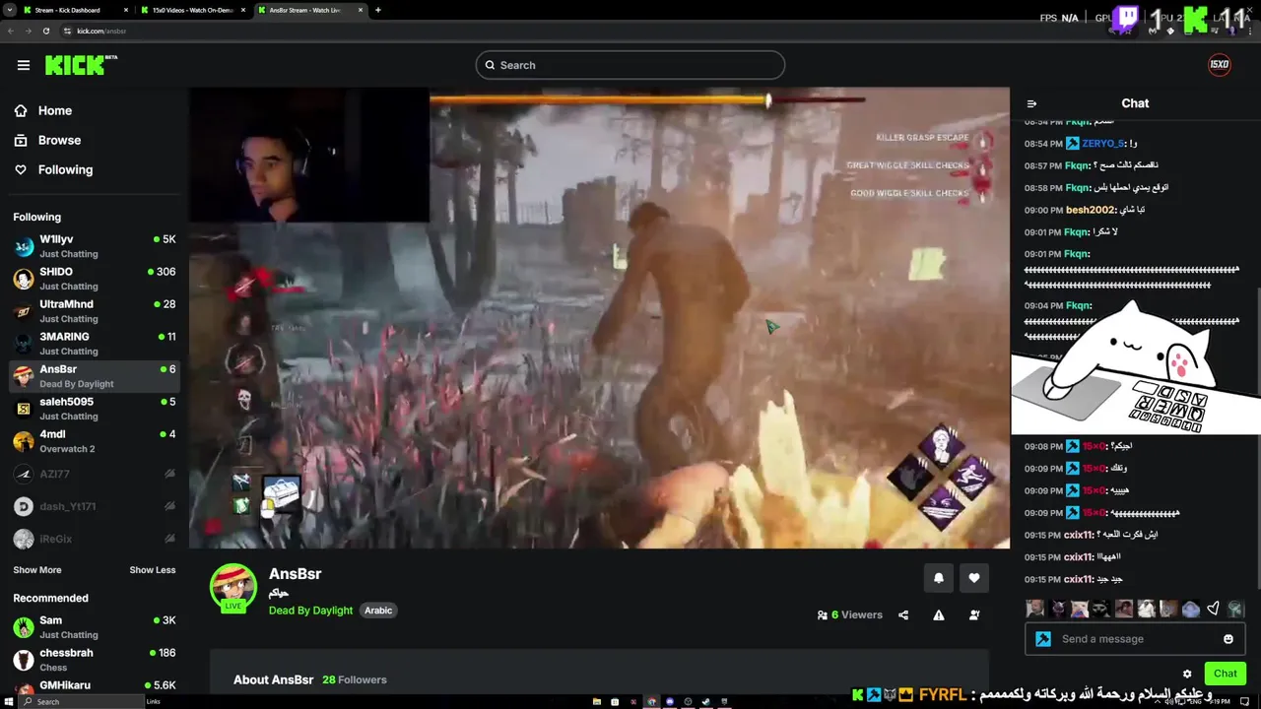Viewport: 1261px width, 709px height.
Task: Open offline dash_Yt171 channel
Action: point(95,506)
